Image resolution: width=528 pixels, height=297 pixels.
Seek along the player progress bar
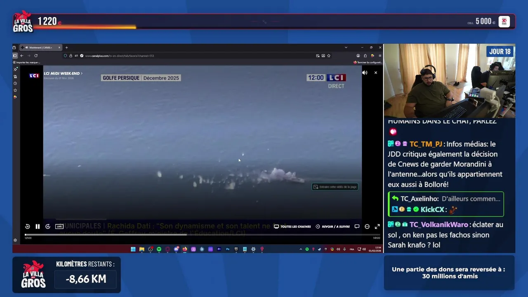[202, 235]
